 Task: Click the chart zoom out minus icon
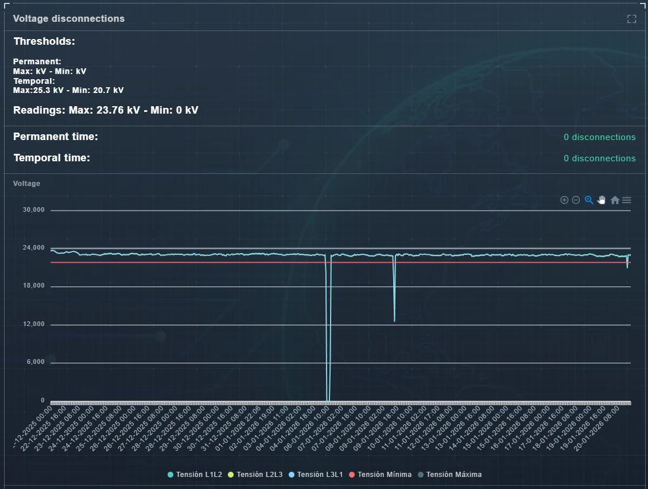[x=576, y=200]
